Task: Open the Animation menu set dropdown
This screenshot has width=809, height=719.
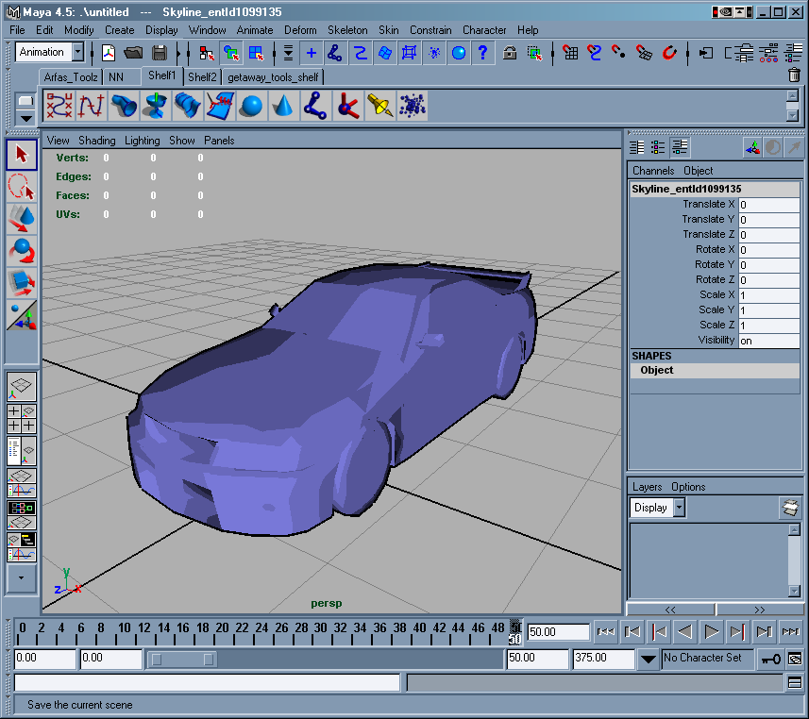Action: click(77, 53)
